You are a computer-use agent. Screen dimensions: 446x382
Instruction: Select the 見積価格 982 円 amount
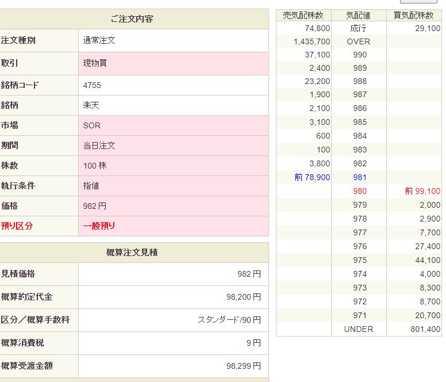tap(249, 274)
